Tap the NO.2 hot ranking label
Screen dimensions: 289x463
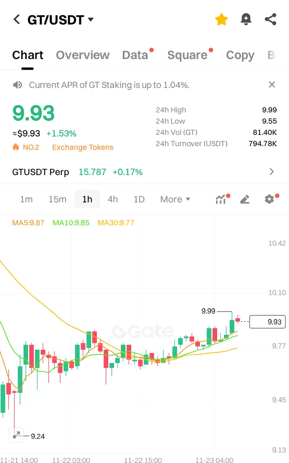click(x=31, y=147)
